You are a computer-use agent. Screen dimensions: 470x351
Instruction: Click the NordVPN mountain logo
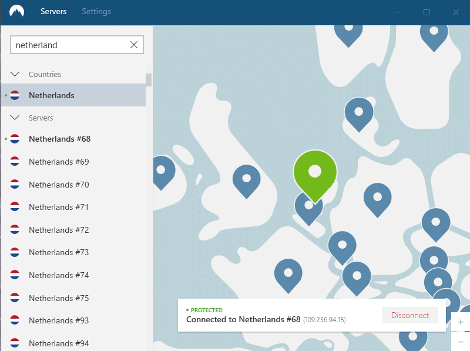pos(17,11)
